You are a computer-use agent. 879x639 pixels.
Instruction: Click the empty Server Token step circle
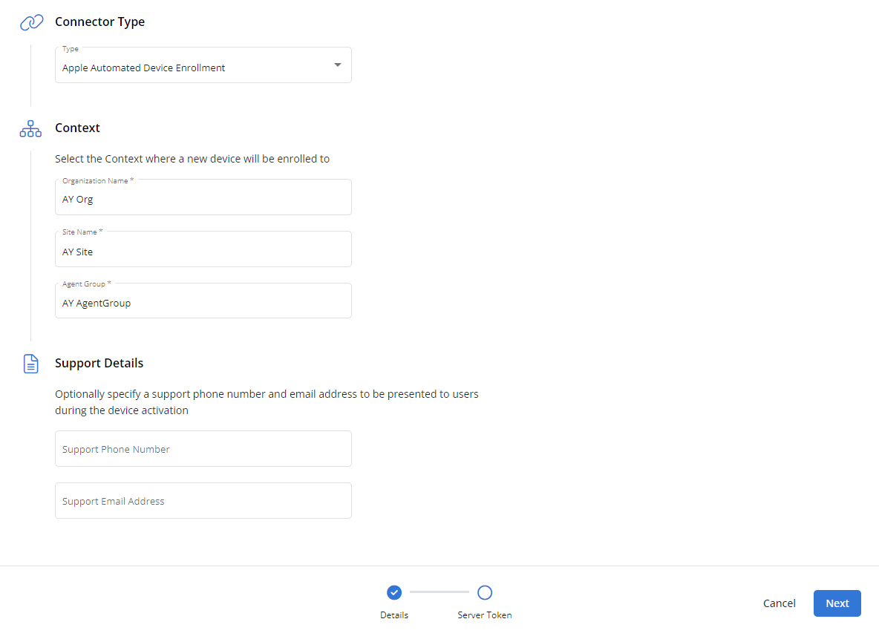pos(485,592)
